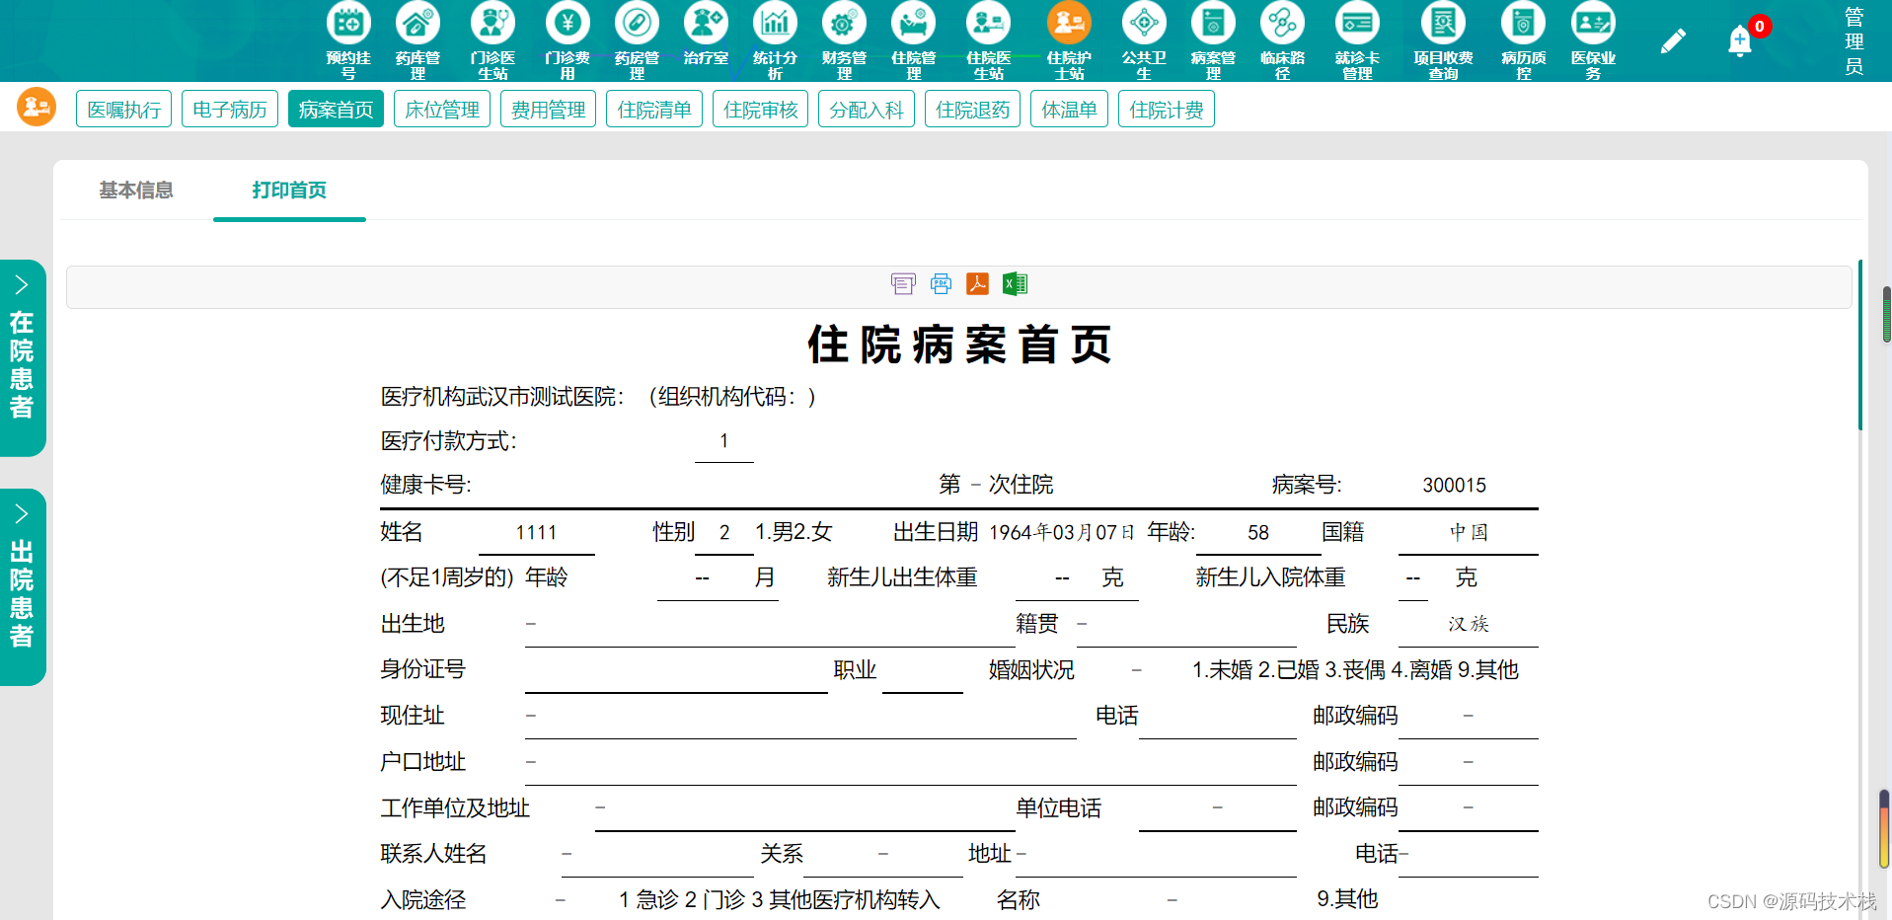Click the 新生儿出生体重 label
The width and height of the screenshot is (1892, 920).
pyautogui.click(x=902, y=577)
